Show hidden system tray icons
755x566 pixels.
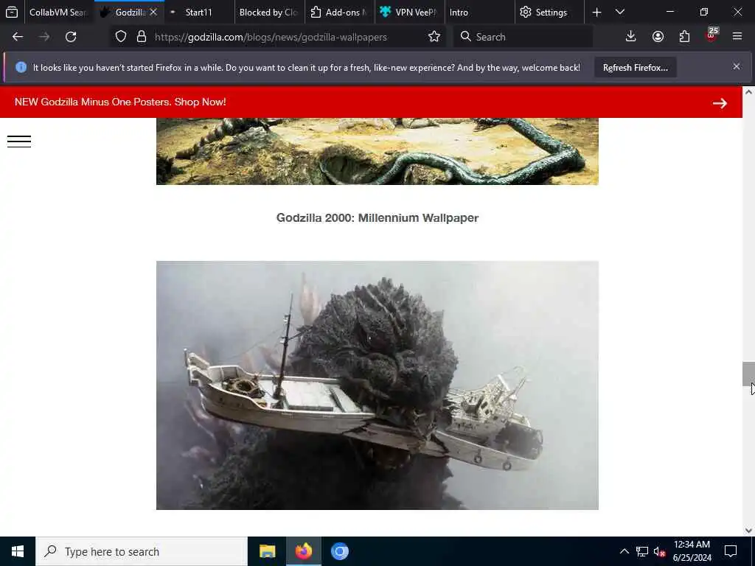tap(624, 551)
